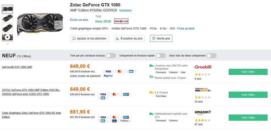
Task: Open the Grosbill merchant logo
Action: coord(203,67)
